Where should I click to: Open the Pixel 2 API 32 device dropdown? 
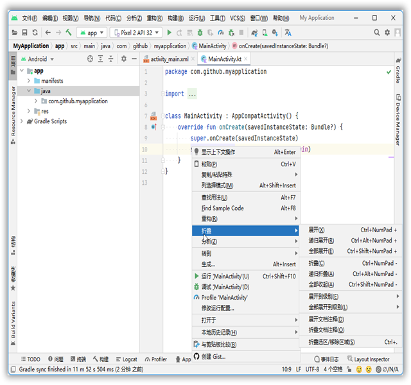tap(136, 33)
